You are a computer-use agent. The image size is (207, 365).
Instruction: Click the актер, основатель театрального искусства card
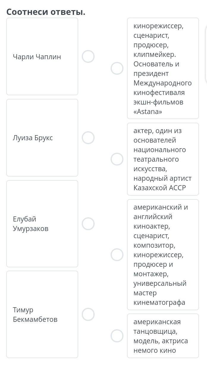click(x=163, y=159)
